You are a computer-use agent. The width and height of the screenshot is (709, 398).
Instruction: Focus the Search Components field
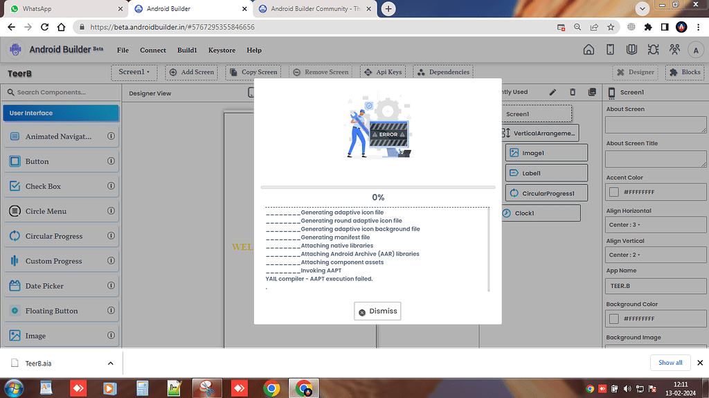[61, 92]
